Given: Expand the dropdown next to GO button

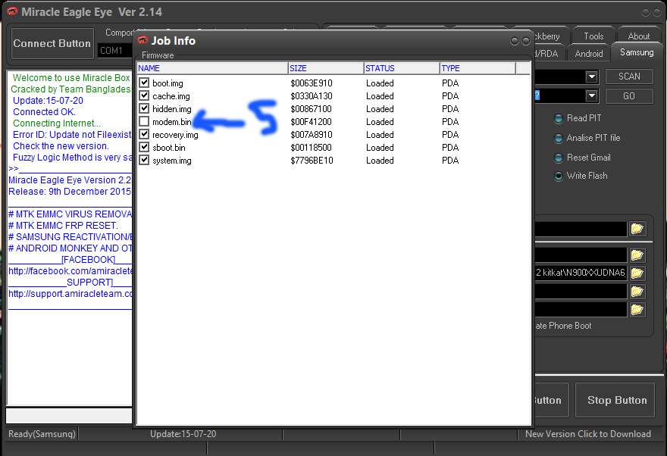Looking at the screenshot, I should pyautogui.click(x=592, y=96).
